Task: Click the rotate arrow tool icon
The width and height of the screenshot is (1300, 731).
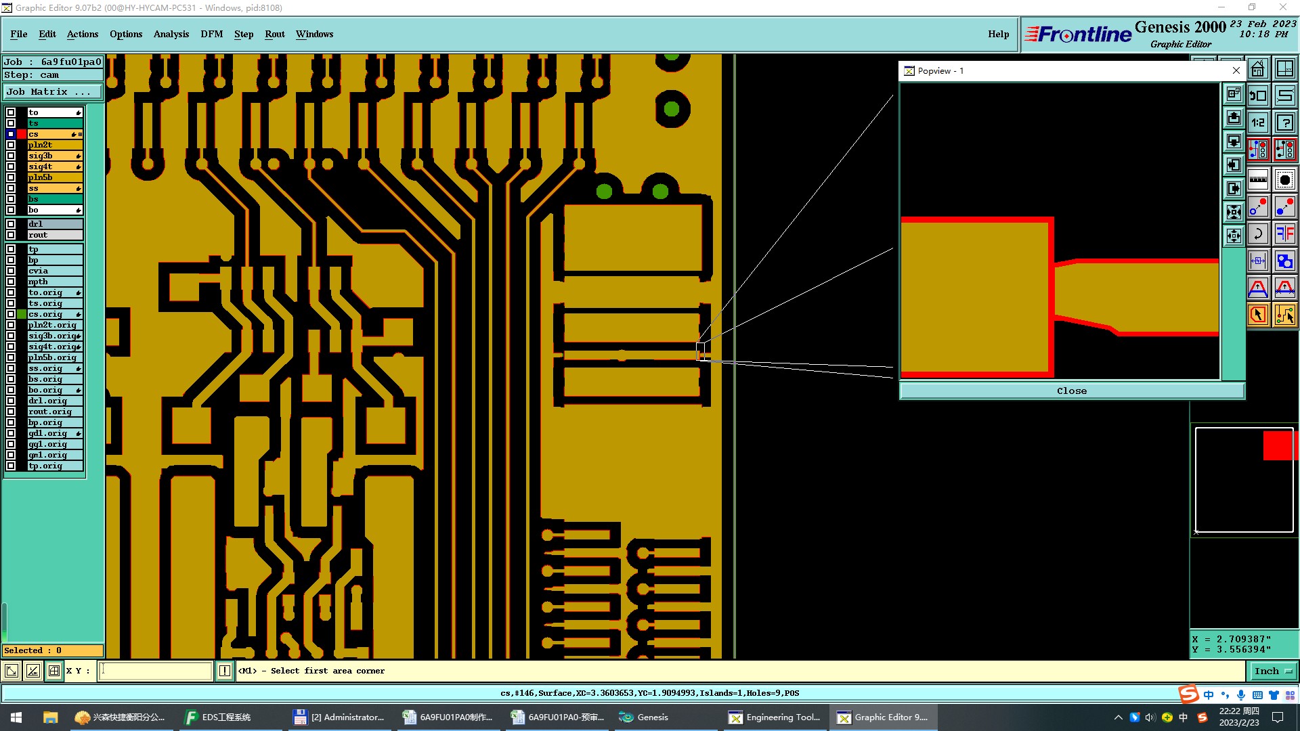Action: (1258, 234)
